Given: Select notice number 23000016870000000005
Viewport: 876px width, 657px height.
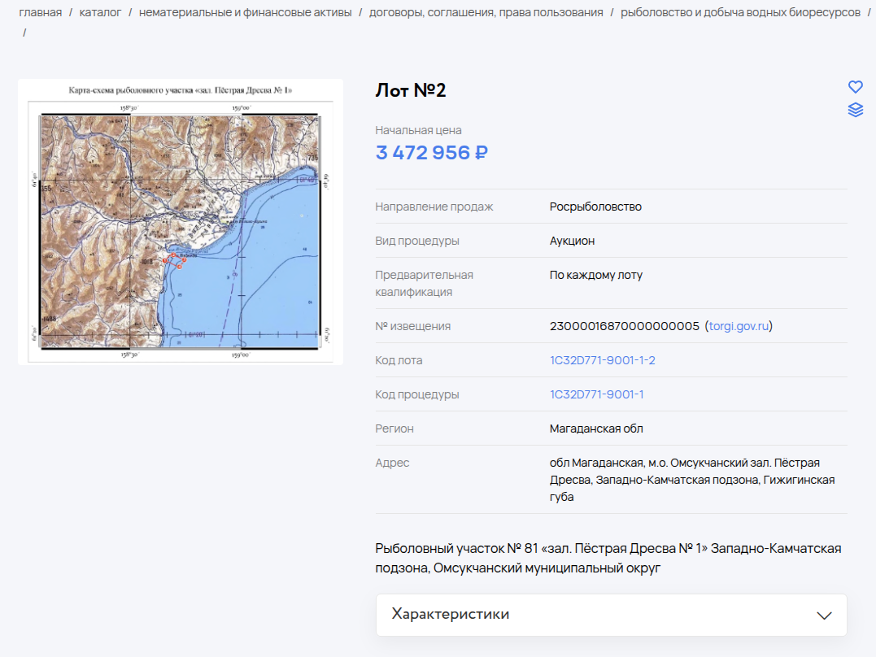Looking at the screenshot, I should 624,326.
